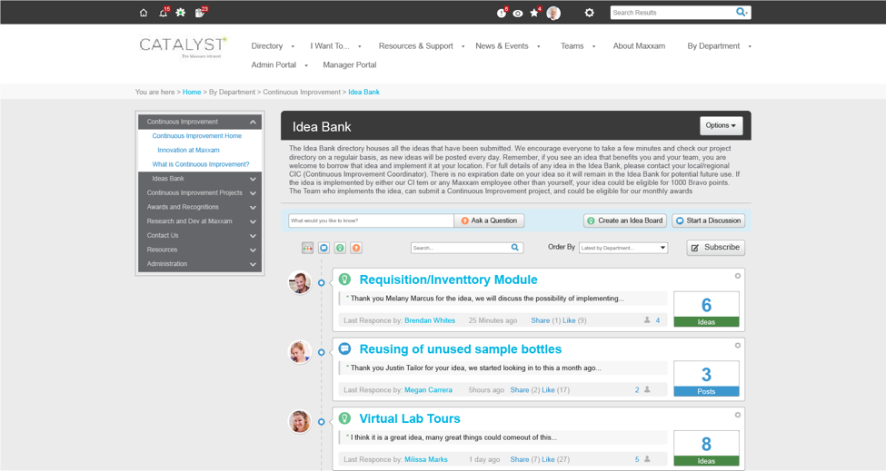This screenshot has height=471, width=886.
Task: Open settings gear in top bar
Action: coord(590,13)
